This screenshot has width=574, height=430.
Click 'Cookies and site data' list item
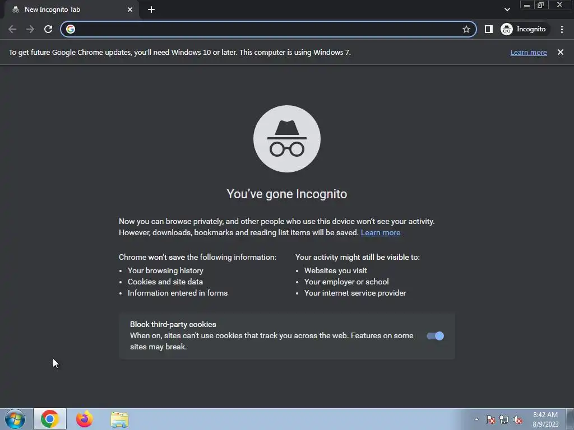(165, 282)
